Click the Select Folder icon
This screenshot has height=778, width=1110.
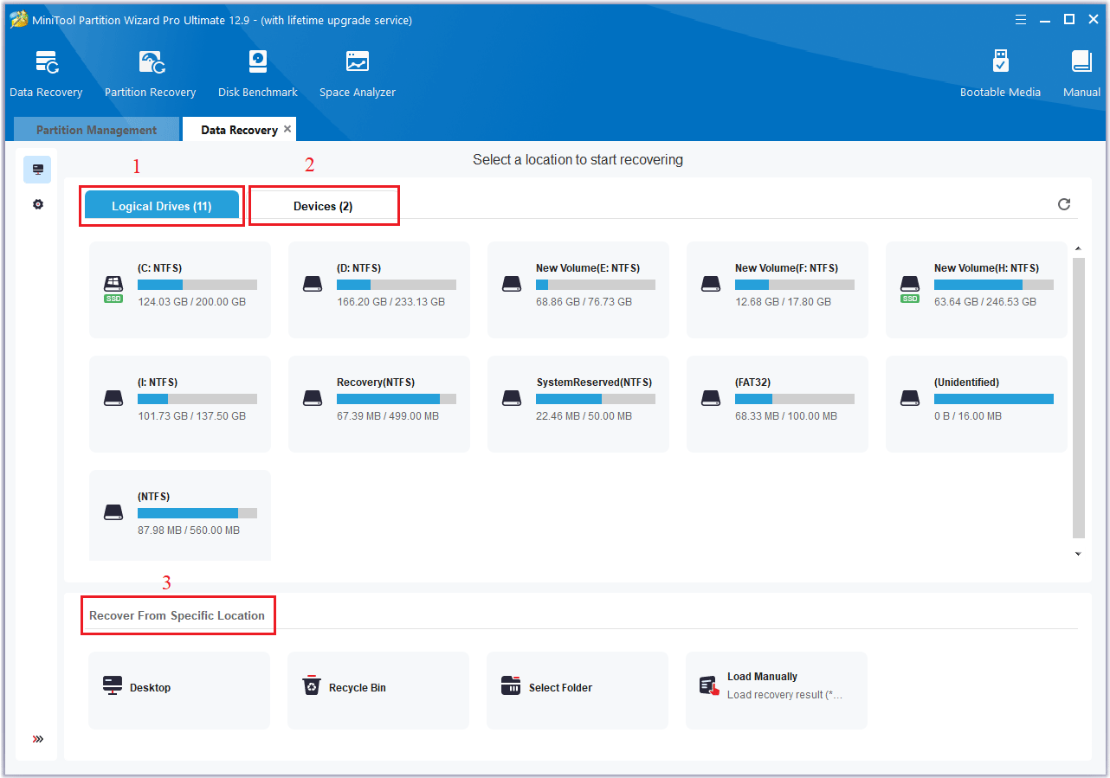511,686
